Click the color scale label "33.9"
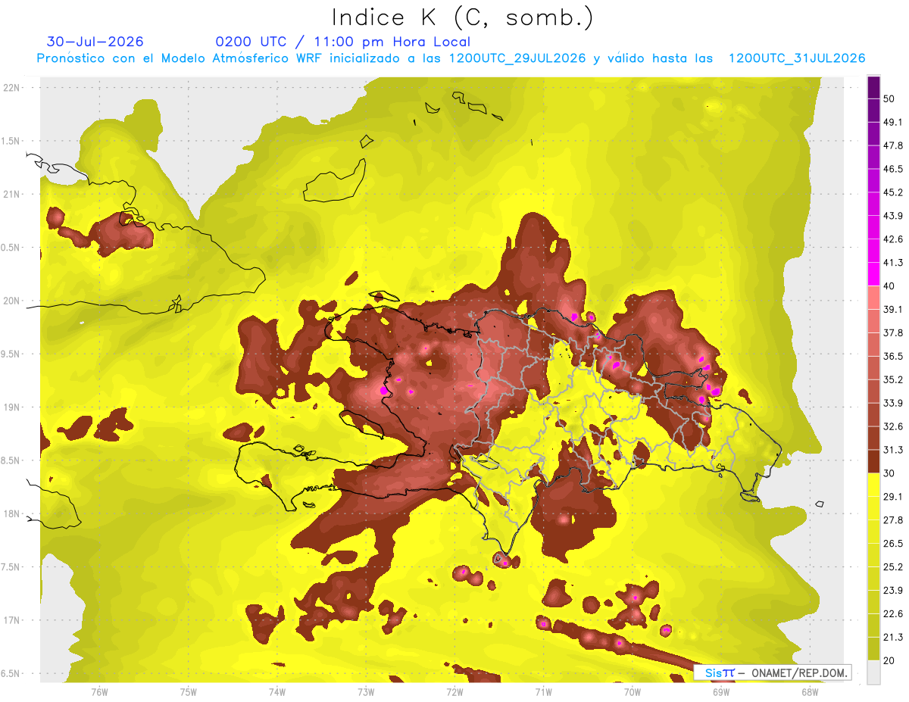This screenshot has width=909, height=702. (x=893, y=403)
